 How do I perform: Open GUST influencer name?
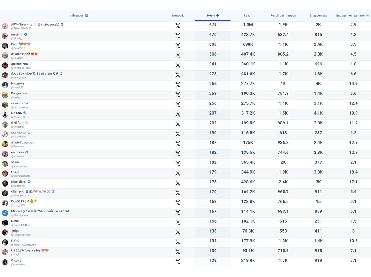tap(15, 172)
